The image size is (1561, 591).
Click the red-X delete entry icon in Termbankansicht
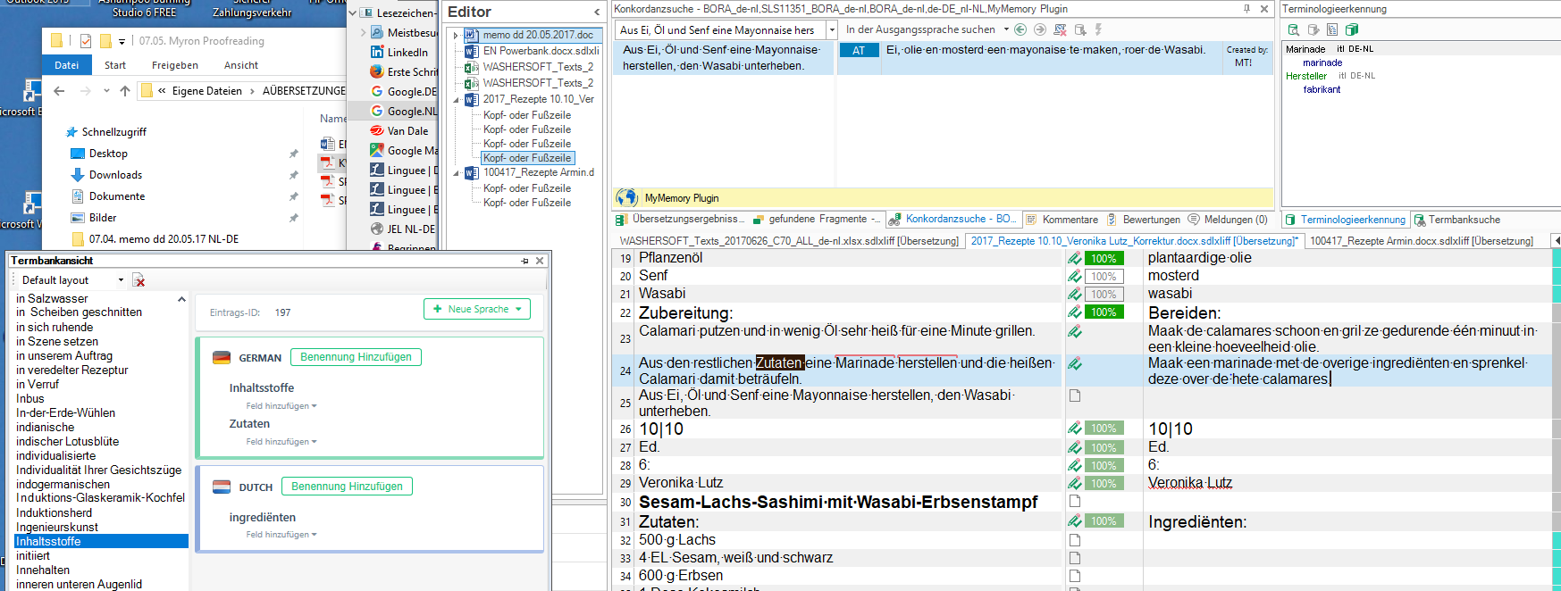coord(138,280)
